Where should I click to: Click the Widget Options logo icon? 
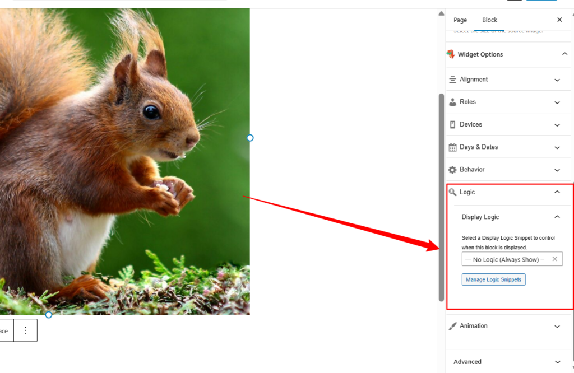coord(451,54)
